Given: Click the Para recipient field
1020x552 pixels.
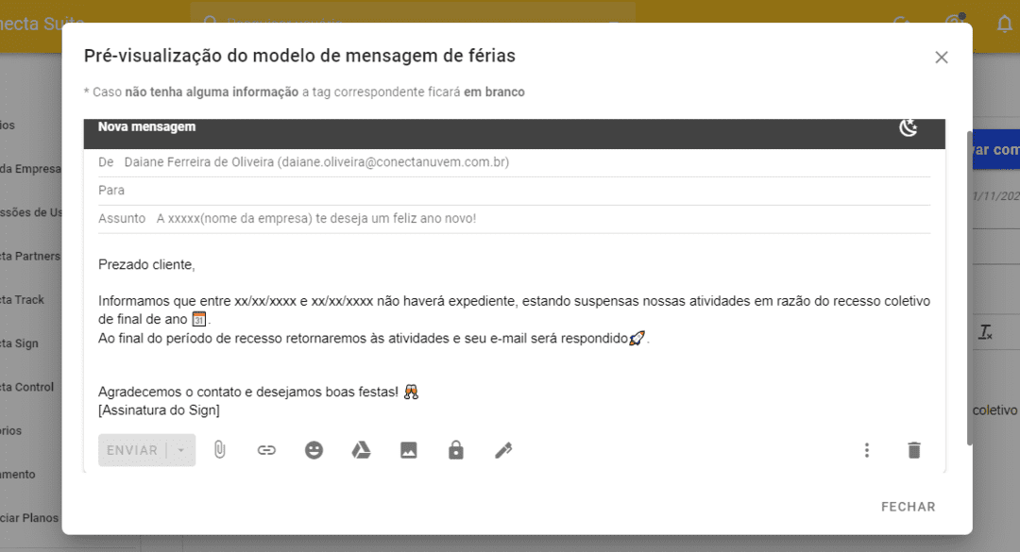Looking at the screenshot, I should point(378,190).
